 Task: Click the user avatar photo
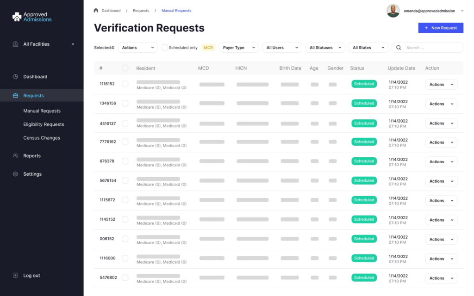point(393,11)
